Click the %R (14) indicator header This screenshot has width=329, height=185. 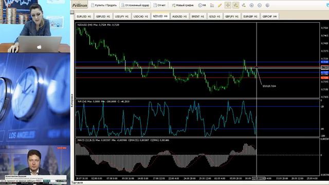103,102
